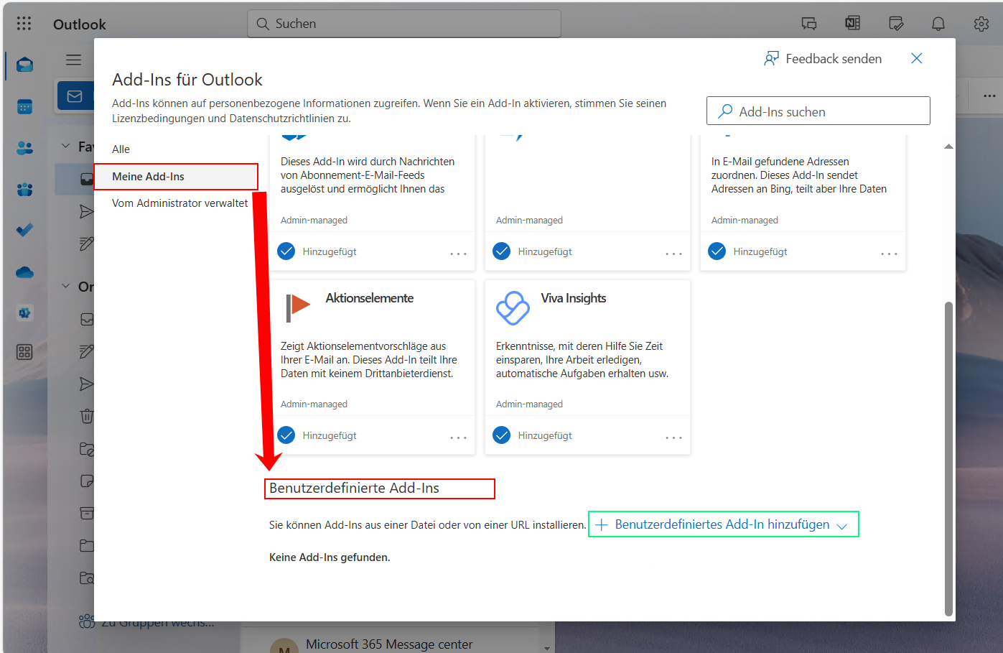Click the Viva Insights heart icon
This screenshot has height=653, width=1003.
[x=513, y=308]
